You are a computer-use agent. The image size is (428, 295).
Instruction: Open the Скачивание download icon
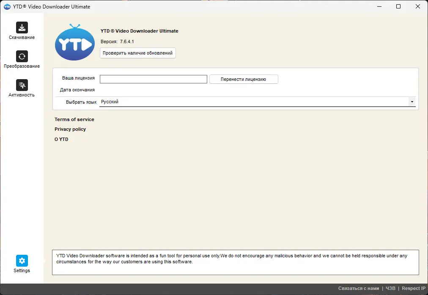click(22, 28)
